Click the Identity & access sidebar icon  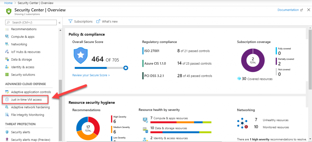(7, 67)
